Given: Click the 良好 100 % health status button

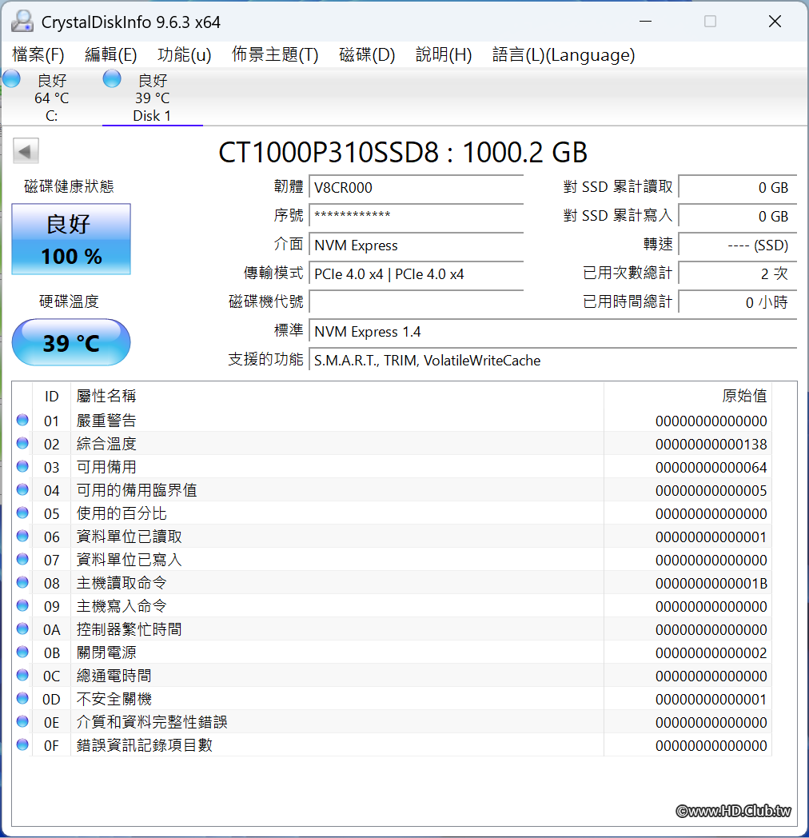Looking at the screenshot, I should tap(71, 239).
